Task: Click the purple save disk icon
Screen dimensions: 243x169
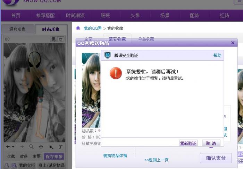Action: point(14,166)
